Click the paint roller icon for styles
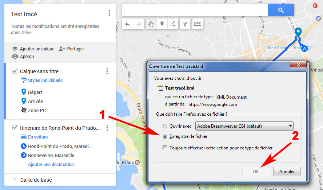Image resolution: width=323 pixels, height=190 pixels. 24,80
